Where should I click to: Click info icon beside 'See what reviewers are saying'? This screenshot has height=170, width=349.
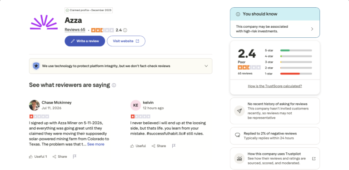[114, 85]
